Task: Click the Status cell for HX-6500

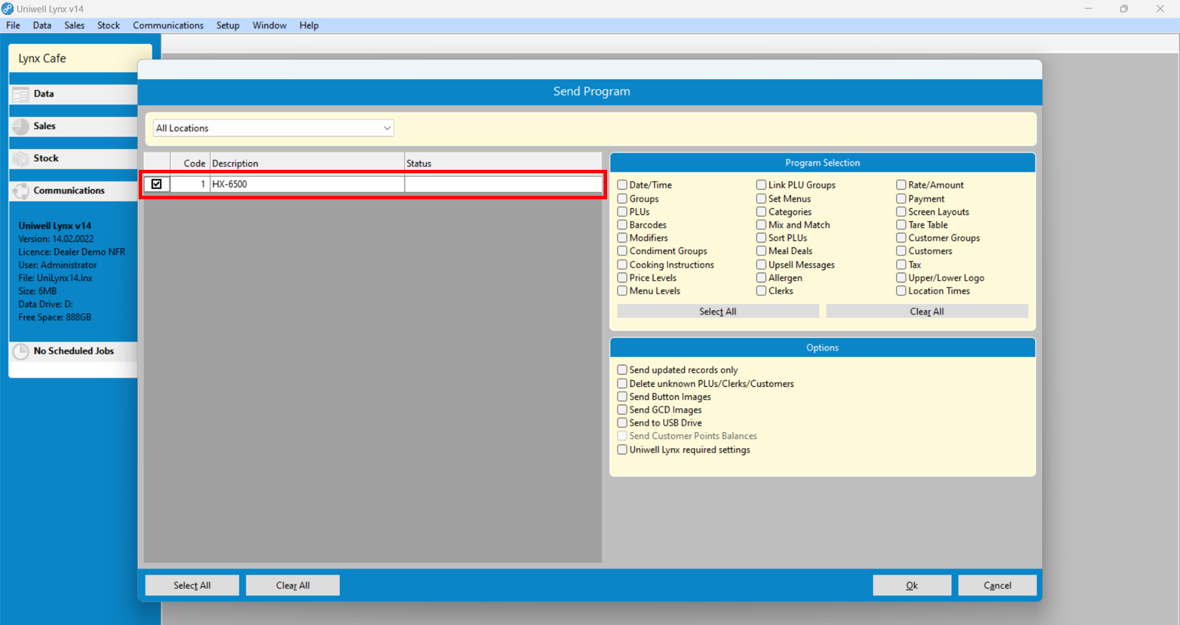Action: [503, 184]
